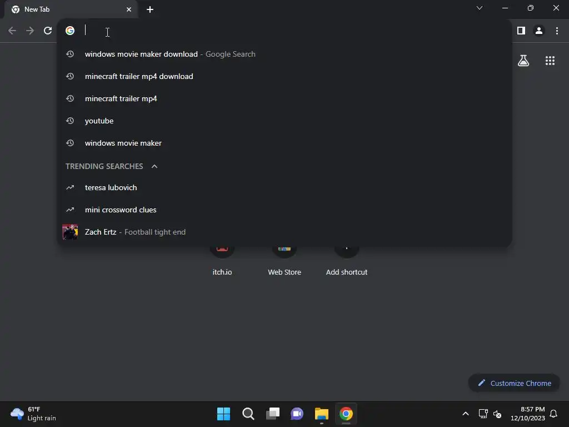569x427 pixels.
Task: Open the Chrome Labs flask icon
Action: (523, 61)
